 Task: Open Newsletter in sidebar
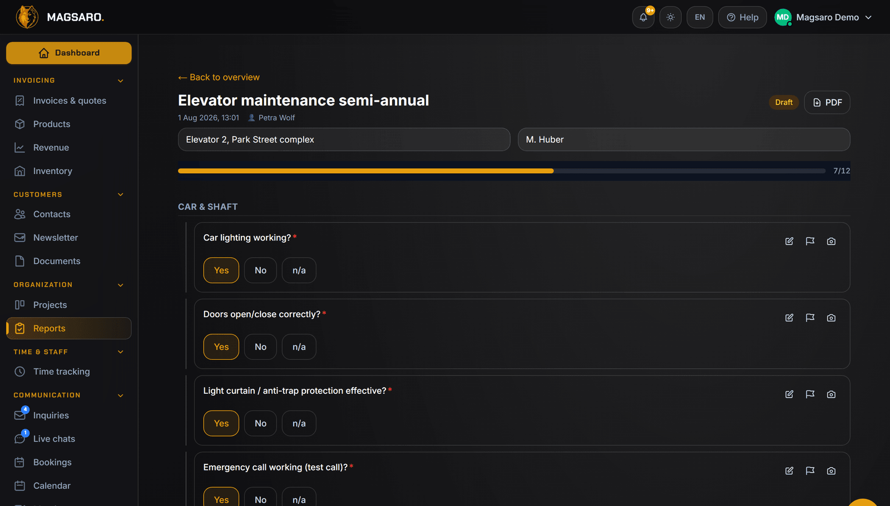click(69, 238)
